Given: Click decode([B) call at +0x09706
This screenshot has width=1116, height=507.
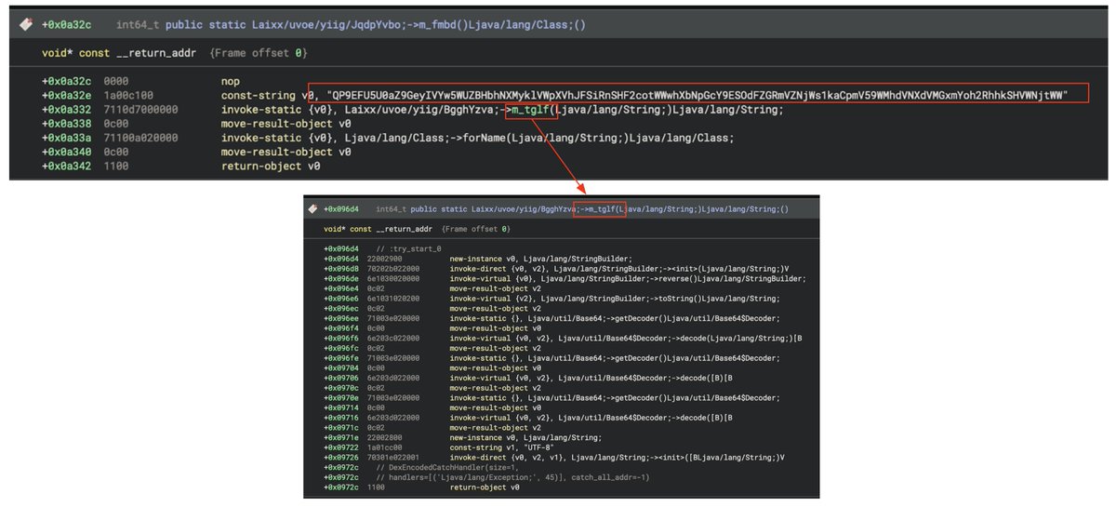Looking at the screenshot, I should pyautogui.click(x=591, y=378).
